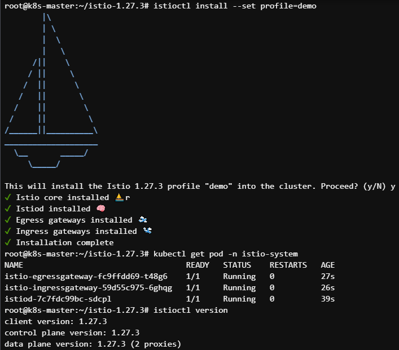Click the text 'Ingress gateways installed'
This screenshot has width=399, height=350.
tap(76, 231)
